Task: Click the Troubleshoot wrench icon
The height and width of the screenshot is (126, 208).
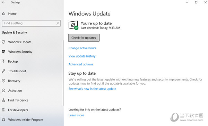Action: pos(3,71)
